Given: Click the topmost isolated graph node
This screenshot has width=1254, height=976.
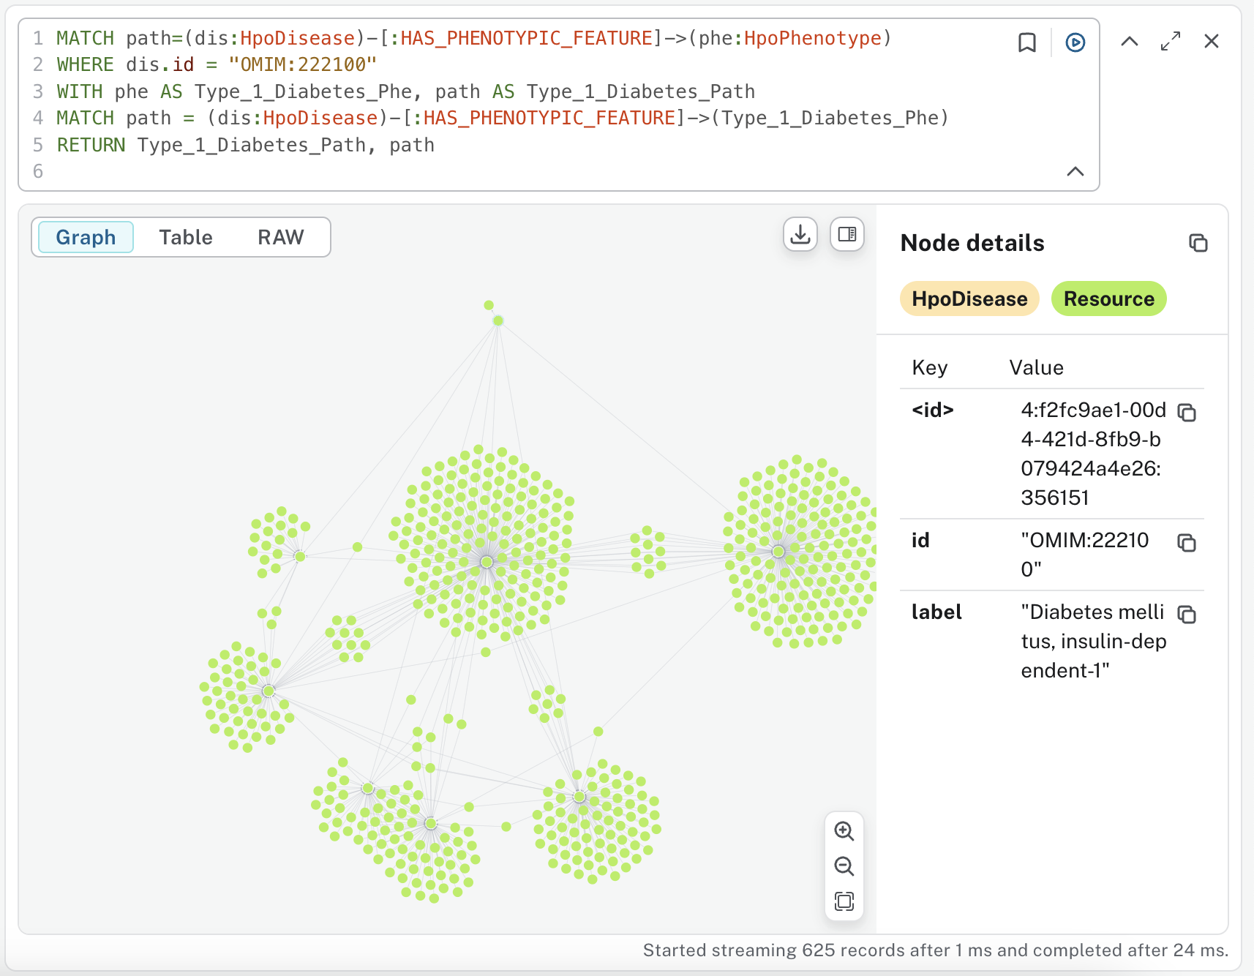Looking at the screenshot, I should click(x=489, y=305).
